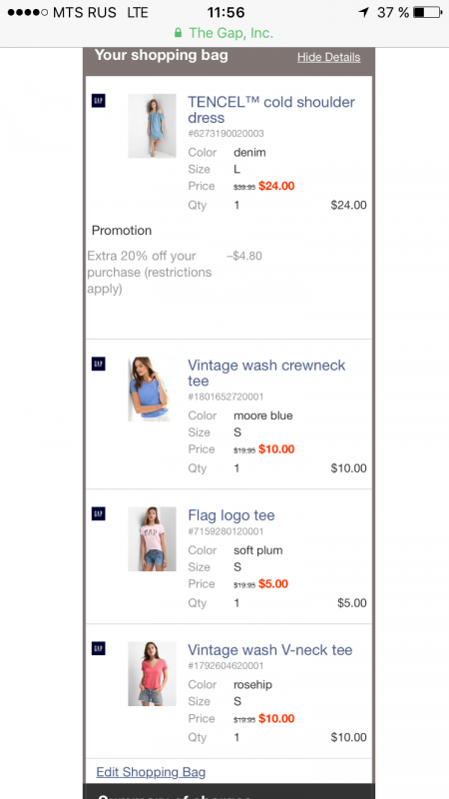
Task: View soft plum Flag logo tee thumbnail
Action: pyautogui.click(x=152, y=538)
